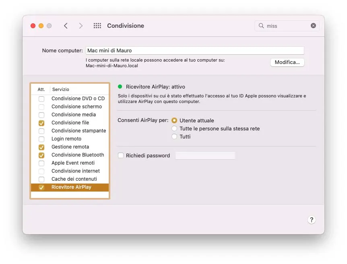Open the preferences grid view icon
The image size is (347, 264).
tap(97, 25)
